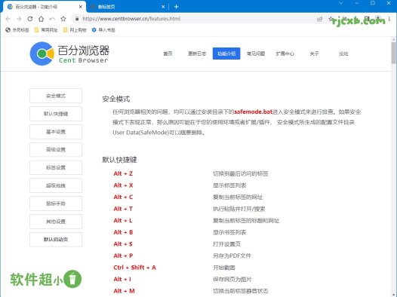Click the 安全模式 section heading
Screen dimensions: 397x297
point(116,99)
